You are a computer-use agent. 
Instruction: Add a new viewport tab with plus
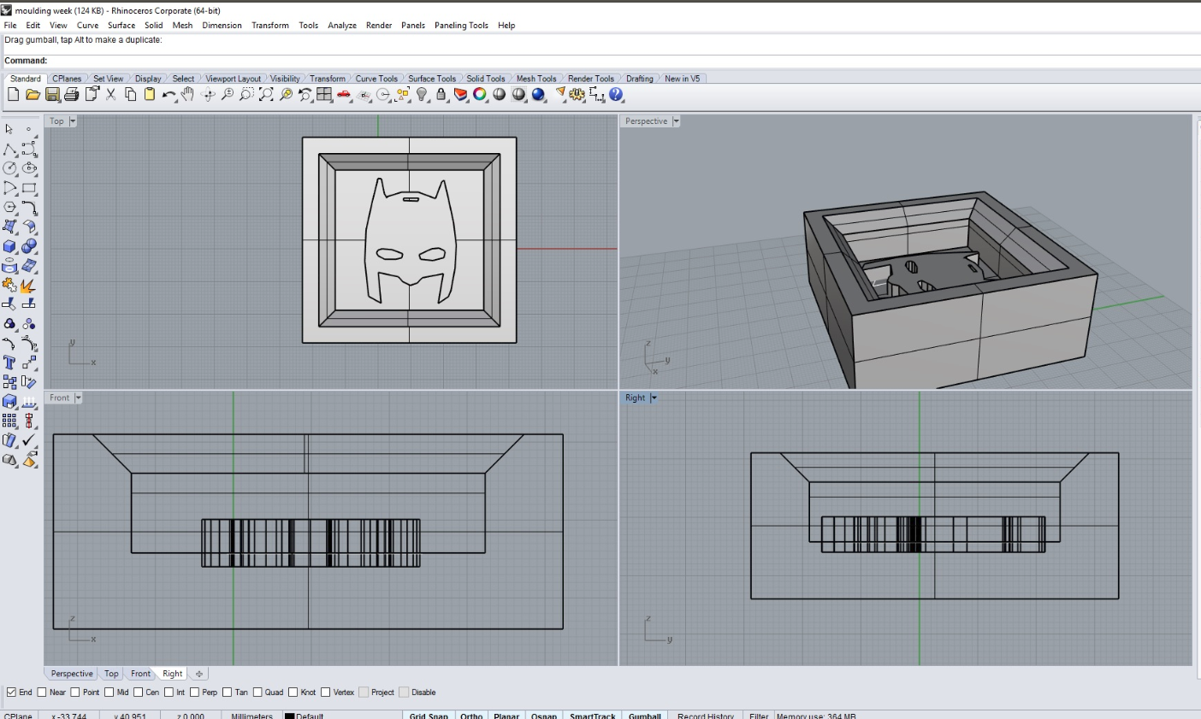tap(198, 674)
